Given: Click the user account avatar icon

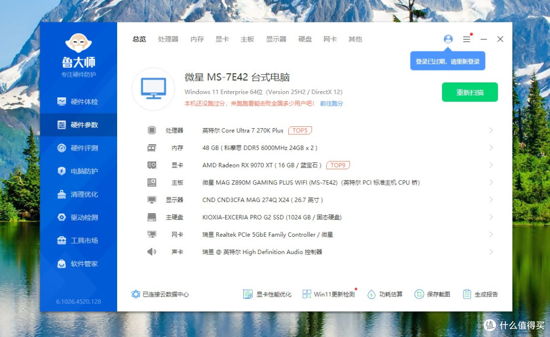Looking at the screenshot, I should (x=448, y=39).
